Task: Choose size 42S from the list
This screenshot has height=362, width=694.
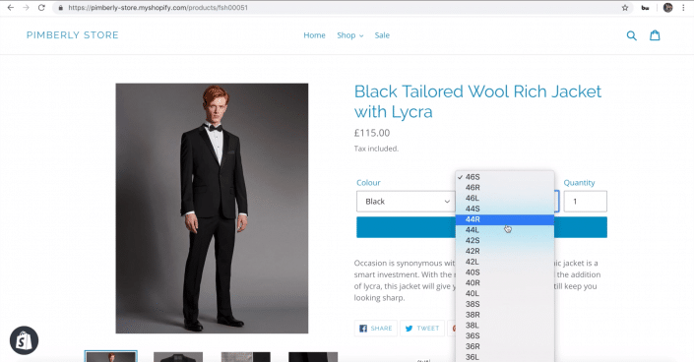Action: pos(505,241)
